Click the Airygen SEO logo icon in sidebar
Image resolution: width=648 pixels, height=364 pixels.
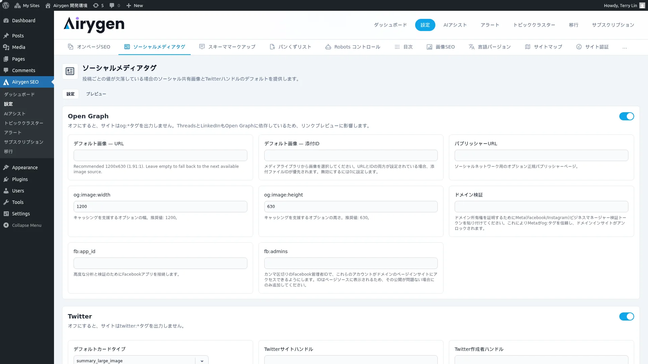tap(6, 82)
